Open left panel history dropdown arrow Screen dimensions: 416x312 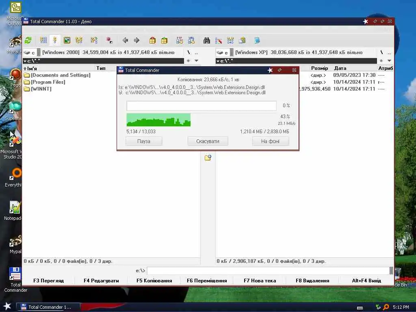pyautogui.click(x=196, y=61)
